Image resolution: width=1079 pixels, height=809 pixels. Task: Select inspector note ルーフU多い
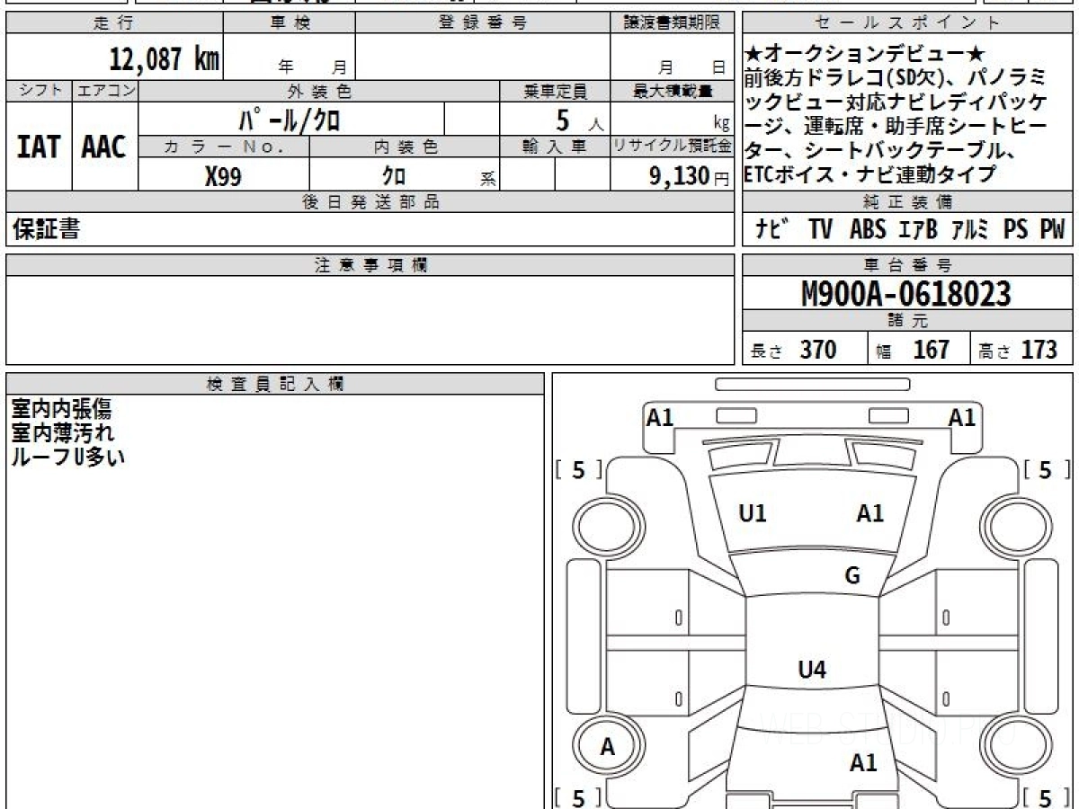click(x=67, y=457)
